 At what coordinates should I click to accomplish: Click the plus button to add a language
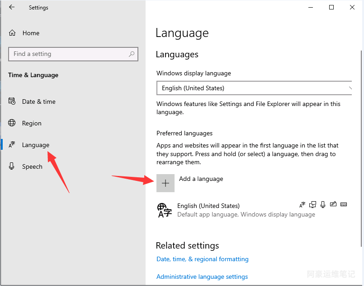165,183
